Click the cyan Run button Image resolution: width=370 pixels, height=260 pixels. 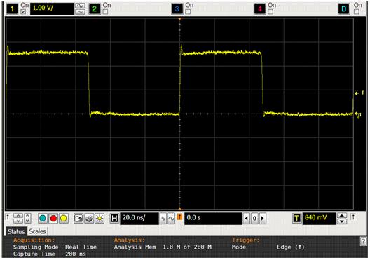pos(43,219)
